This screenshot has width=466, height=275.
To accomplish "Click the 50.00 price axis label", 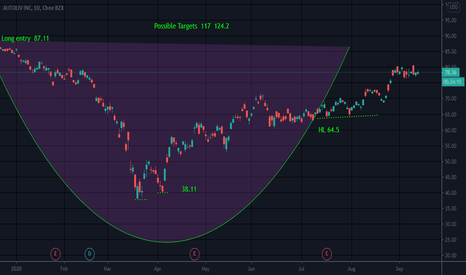I will coord(450,161).
